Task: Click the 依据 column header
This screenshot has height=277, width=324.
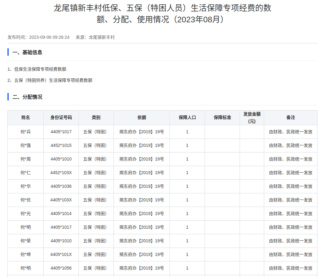Action: 142,117
